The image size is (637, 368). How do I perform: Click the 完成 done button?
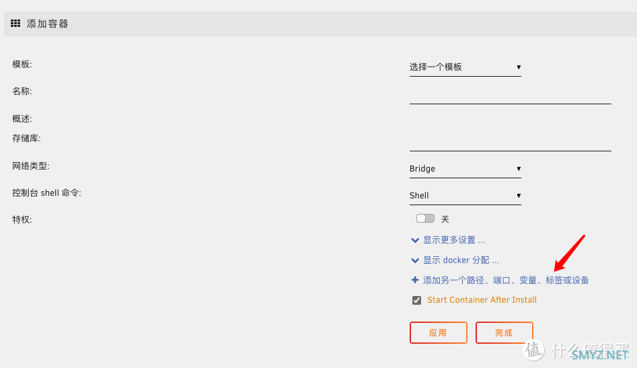(x=504, y=332)
